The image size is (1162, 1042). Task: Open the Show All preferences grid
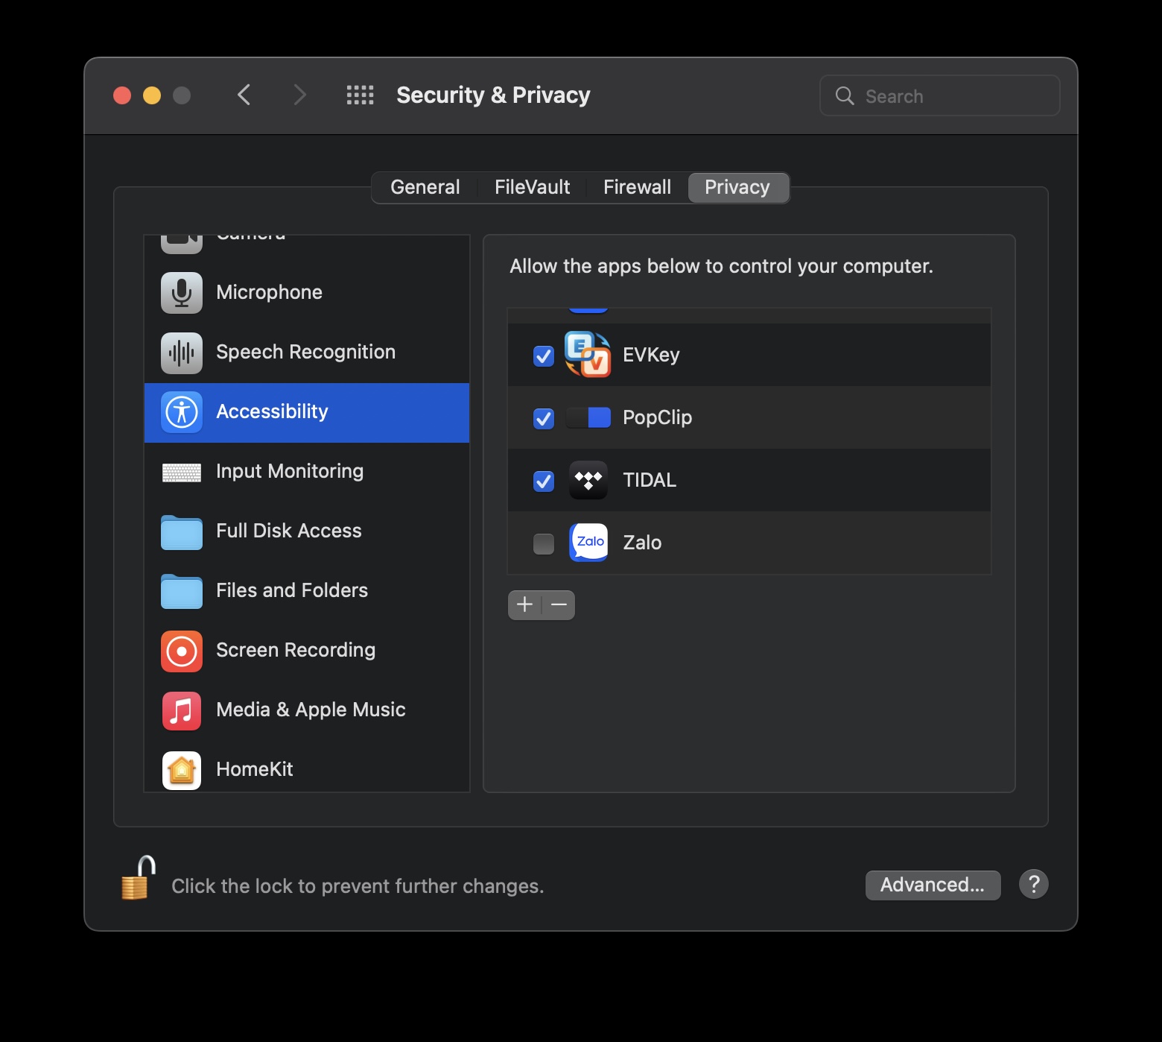[361, 95]
